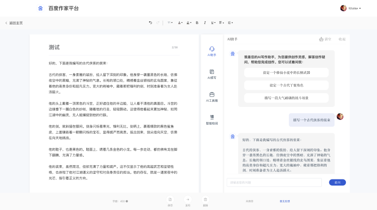Image resolution: width=377 pixels, height=210 pixels.
Task: Open the user account dropdown menu
Action: [351, 8]
